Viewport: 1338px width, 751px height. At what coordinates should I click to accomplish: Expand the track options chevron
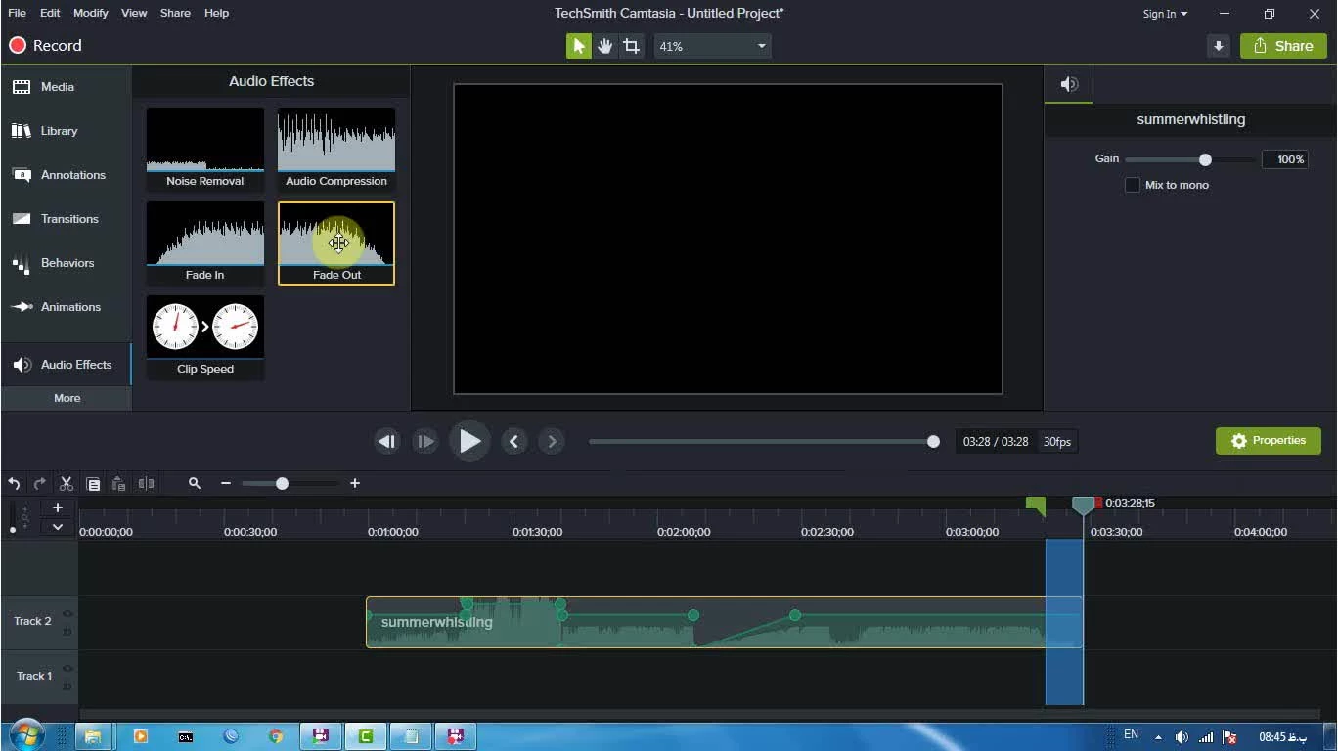[x=58, y=527]
